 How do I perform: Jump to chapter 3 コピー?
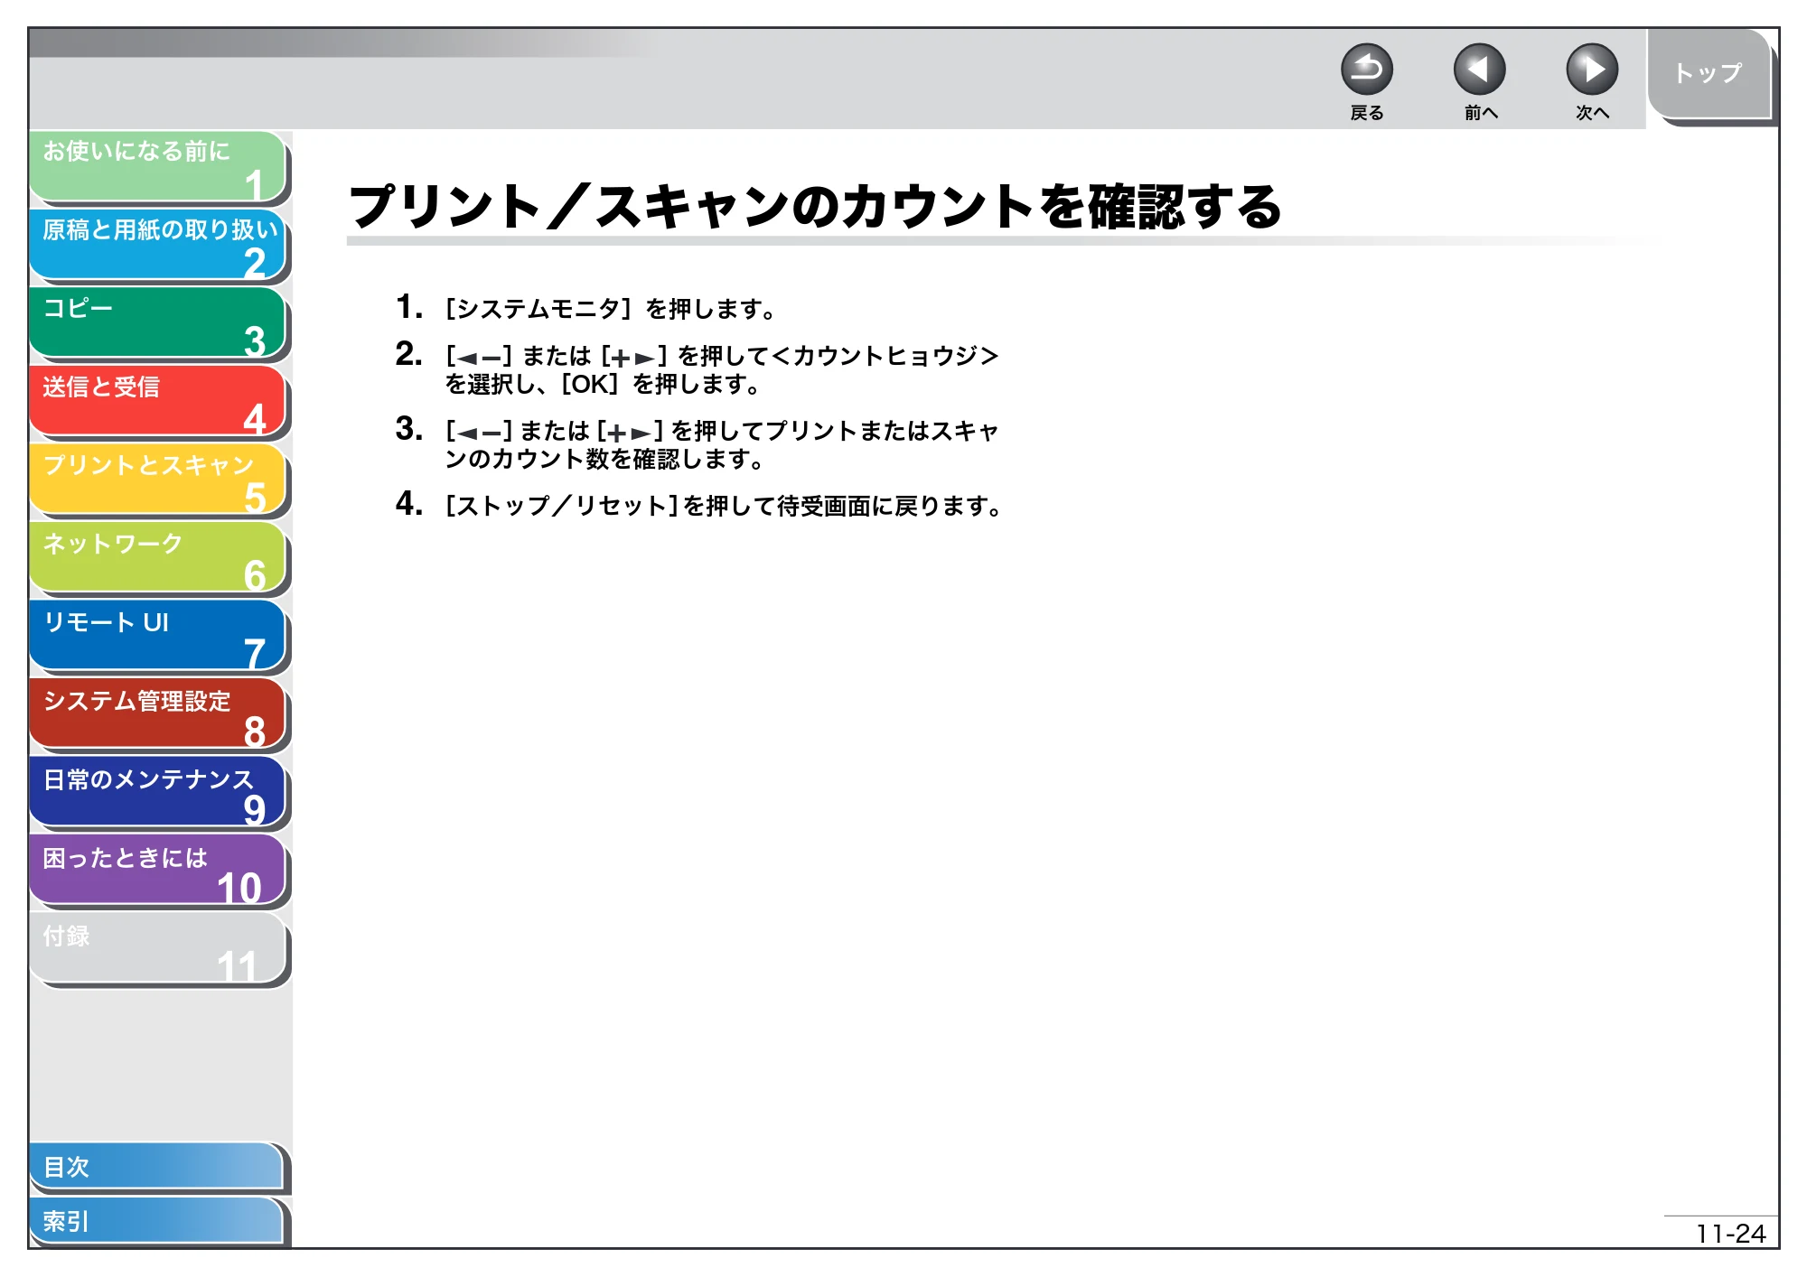coord(158,323)
